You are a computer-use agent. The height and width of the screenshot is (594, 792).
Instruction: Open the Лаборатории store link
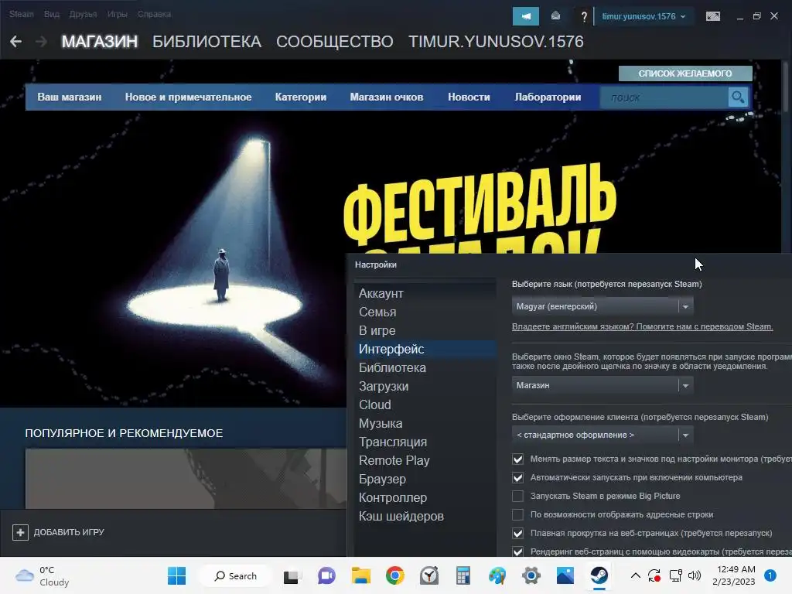[548, 97]
